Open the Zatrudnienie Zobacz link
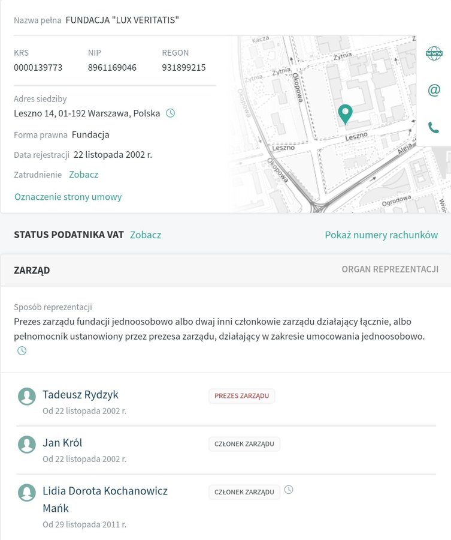 click(x=83, y=175)
